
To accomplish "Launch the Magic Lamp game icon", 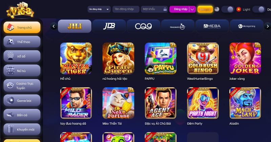I will (x=245, y=103).
